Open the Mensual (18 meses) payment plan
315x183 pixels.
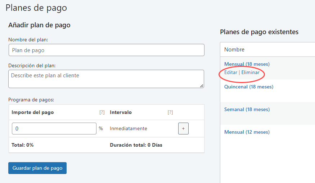pyautogui.click(x=247, y=64)
